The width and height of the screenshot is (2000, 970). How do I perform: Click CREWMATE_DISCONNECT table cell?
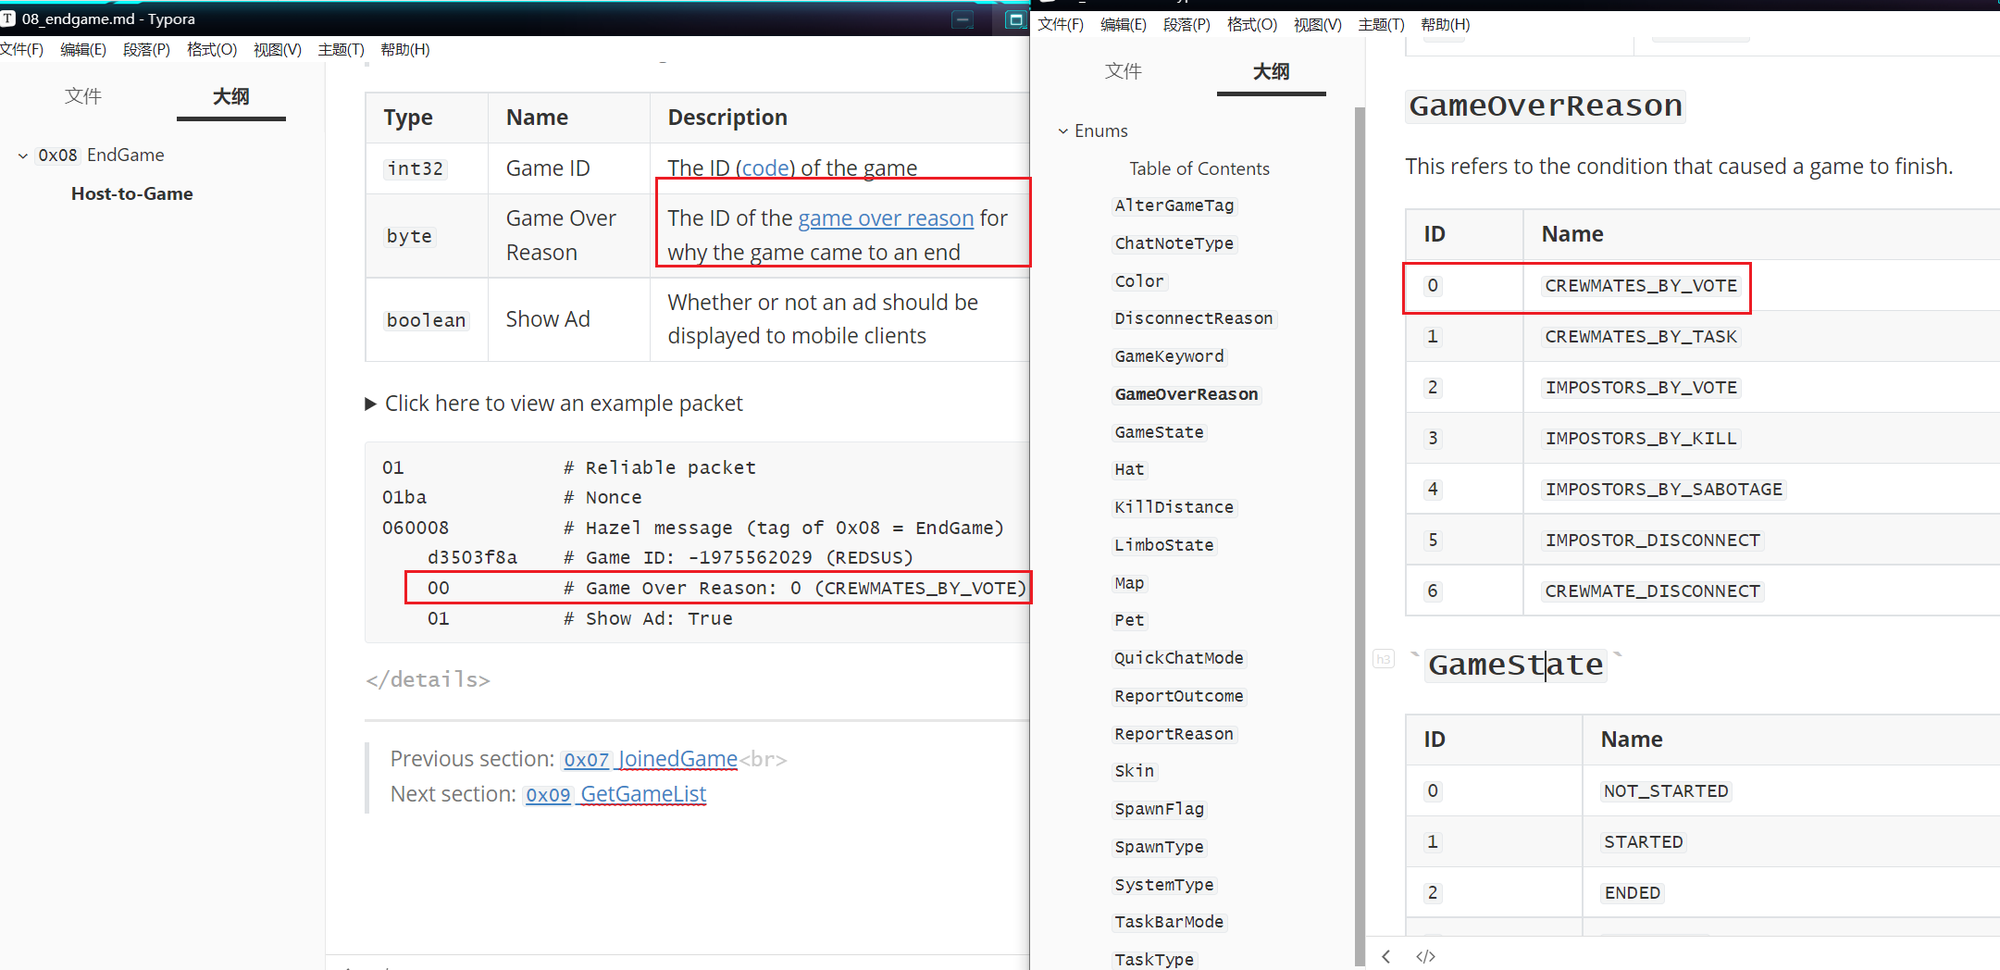(1653, 591)
